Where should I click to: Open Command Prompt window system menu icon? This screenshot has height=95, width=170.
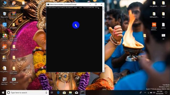point(48,4)
